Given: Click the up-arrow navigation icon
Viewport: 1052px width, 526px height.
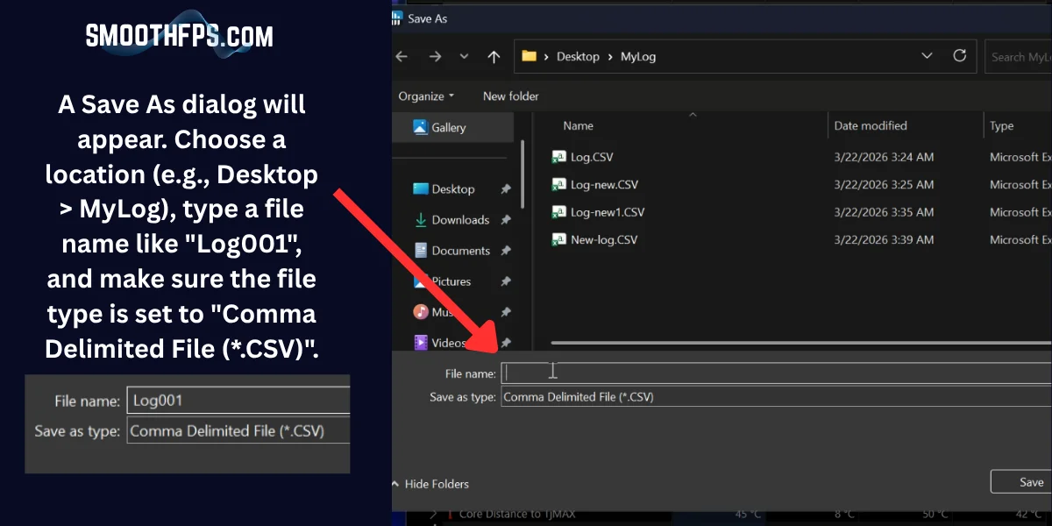Looking at the screenshot, I should 493,55.
